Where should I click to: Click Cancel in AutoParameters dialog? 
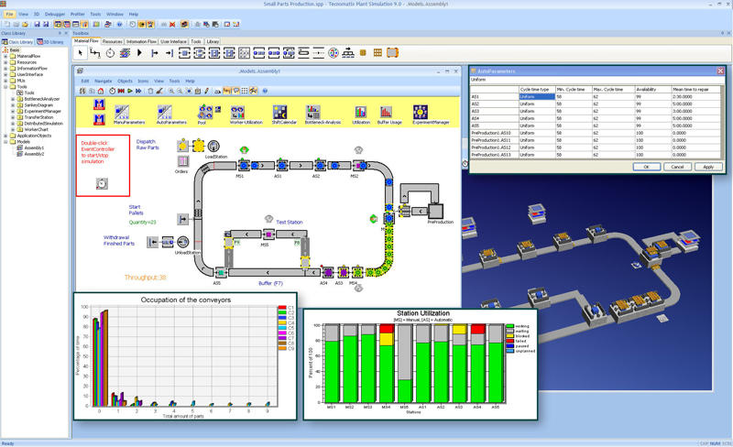coord(677,167)
